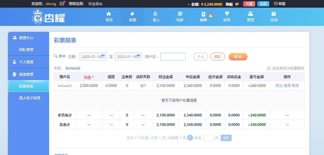The image size is (324, 155).
Task: Click the 充值 recharge button in top bar
Action: [249, 4]
